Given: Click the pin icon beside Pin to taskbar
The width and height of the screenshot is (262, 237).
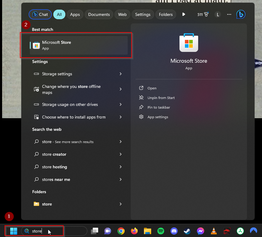Looking at the screenshot, I should (141, 107).
